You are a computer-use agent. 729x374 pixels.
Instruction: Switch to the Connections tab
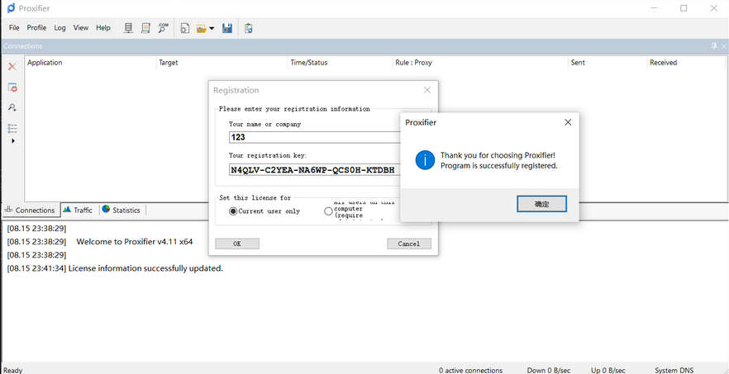click(x=30, y=210)
